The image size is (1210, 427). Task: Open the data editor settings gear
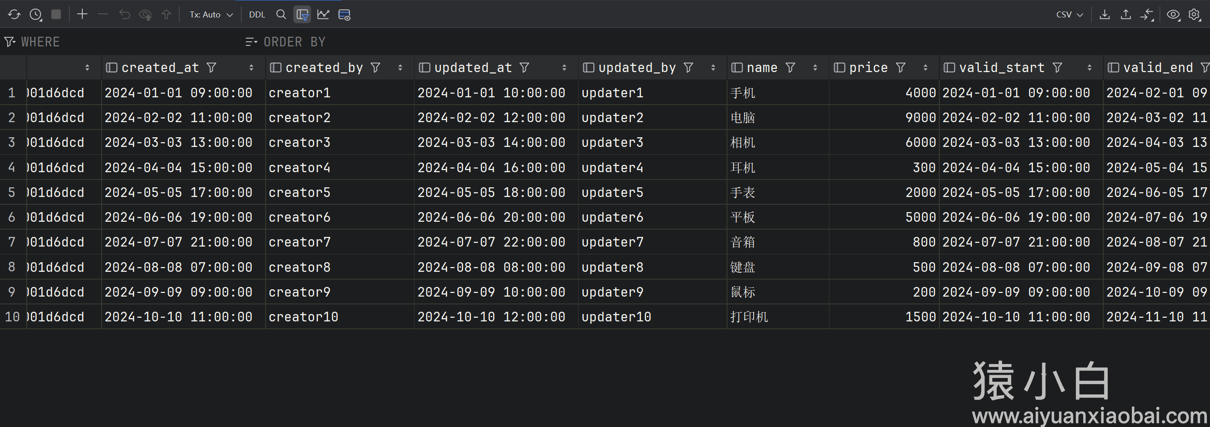(x=1194, y=15)
